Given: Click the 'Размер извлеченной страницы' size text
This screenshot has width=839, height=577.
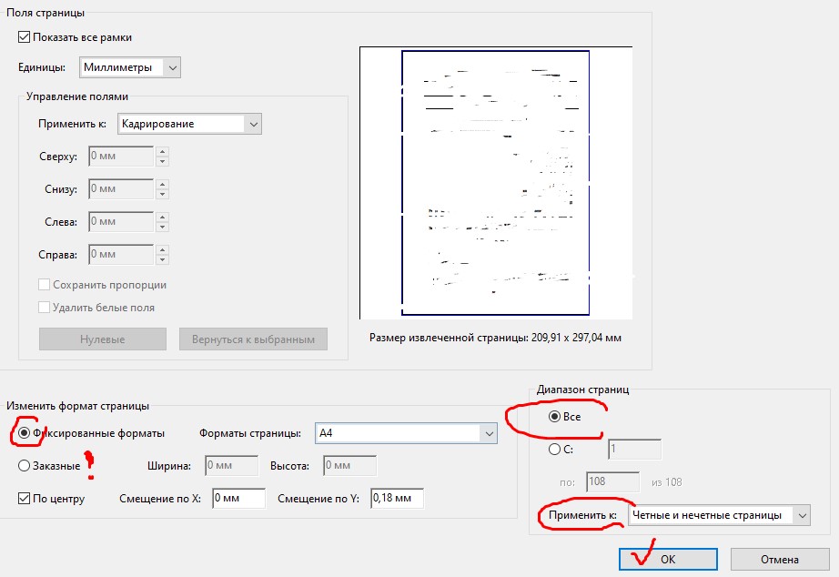Looking at the screenshot, I should coord(495,338).
